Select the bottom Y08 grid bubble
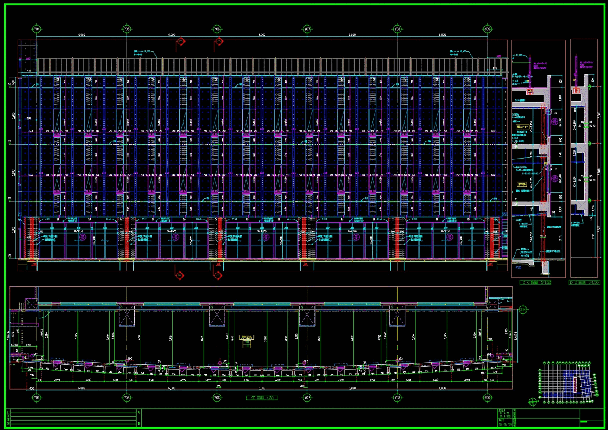Screen dimensions: 608x430 click(x=397, y=398)
